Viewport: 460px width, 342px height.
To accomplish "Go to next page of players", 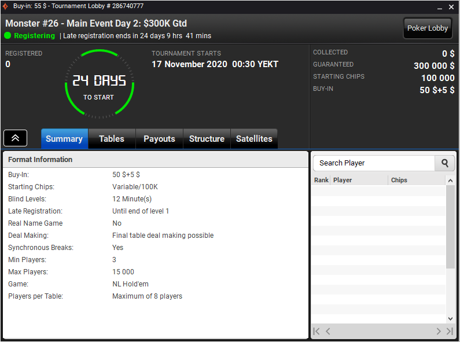I will click(x=439, y=332).
